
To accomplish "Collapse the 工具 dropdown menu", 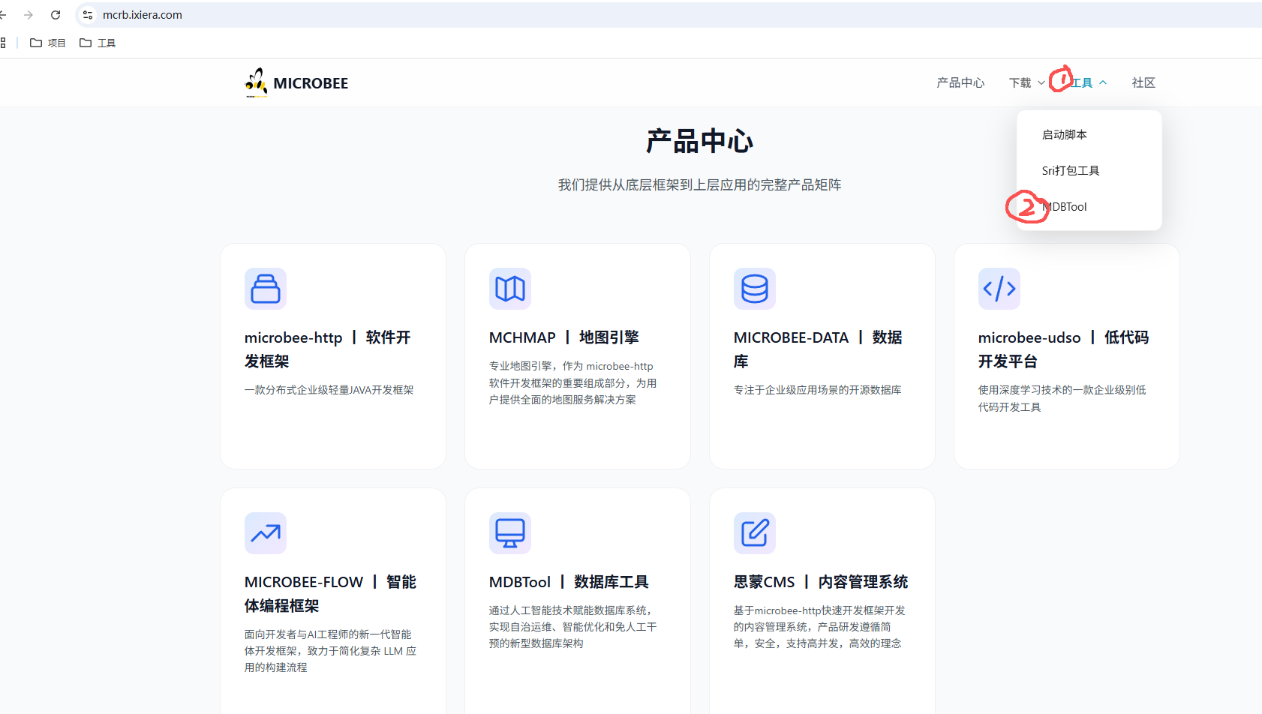I will click(x=1088, y=82).
